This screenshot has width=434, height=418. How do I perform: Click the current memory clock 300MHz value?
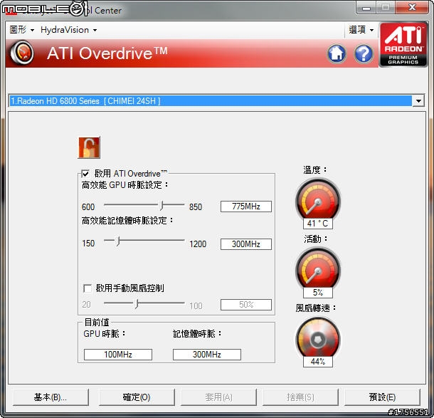[x=207, y=355]
